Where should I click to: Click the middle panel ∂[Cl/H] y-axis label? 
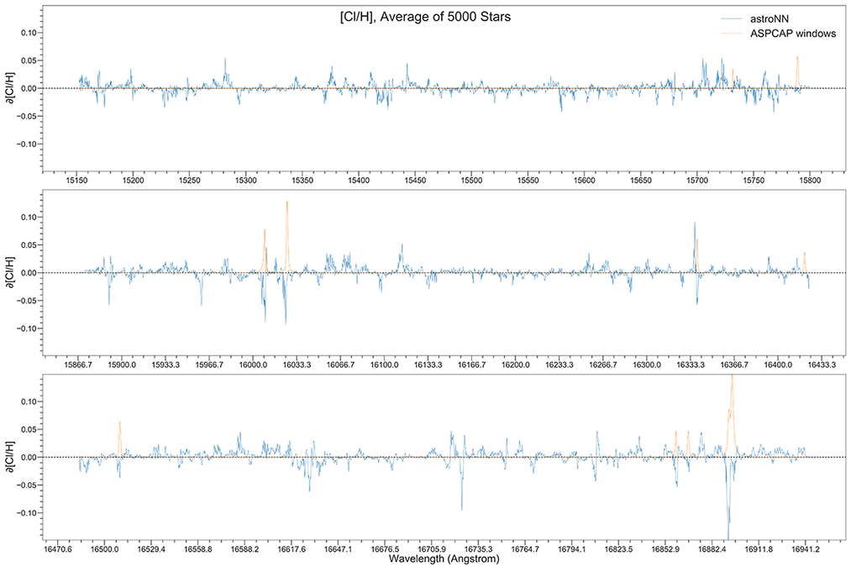[10, 272]
